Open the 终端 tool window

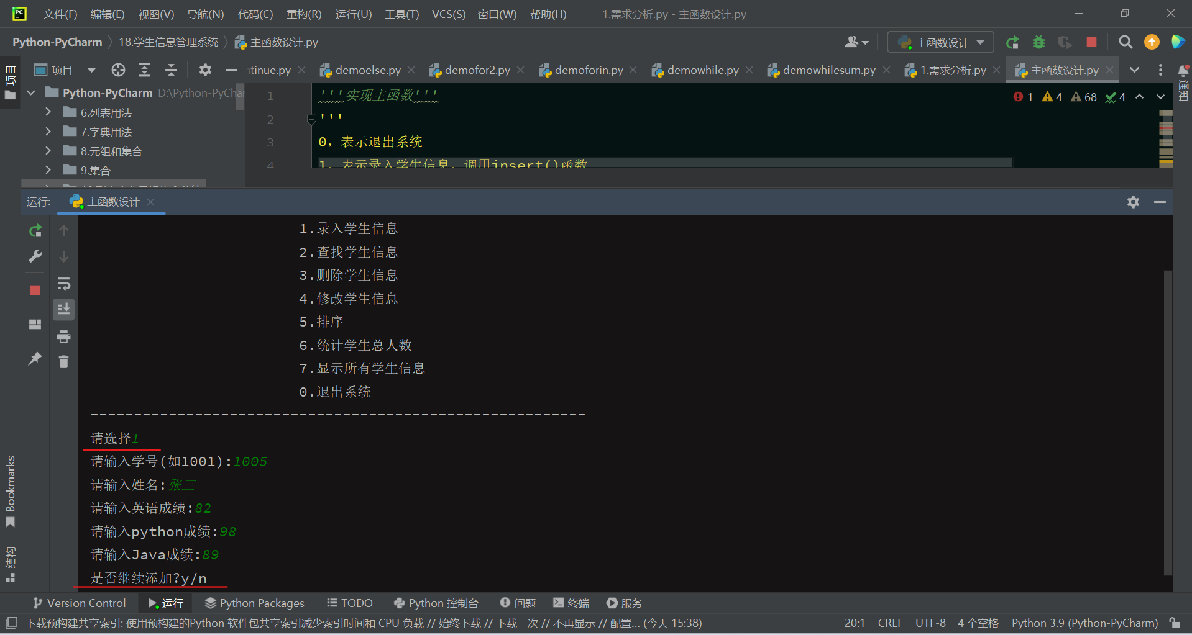[570, 603]
